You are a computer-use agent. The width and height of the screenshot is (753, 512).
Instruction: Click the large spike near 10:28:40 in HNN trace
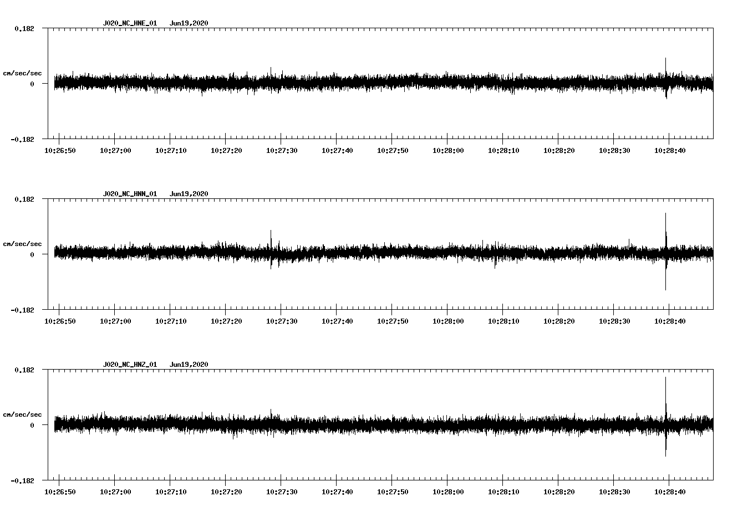[x=665, y=252]
